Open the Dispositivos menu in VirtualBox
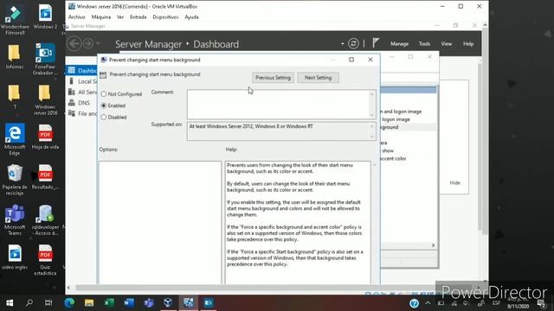This screenshot has height=311, width=554. tap(165, 17)
